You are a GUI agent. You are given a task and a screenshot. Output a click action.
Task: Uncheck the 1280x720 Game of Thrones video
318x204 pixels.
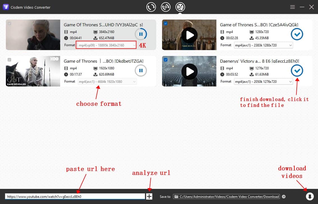point(165,23)
